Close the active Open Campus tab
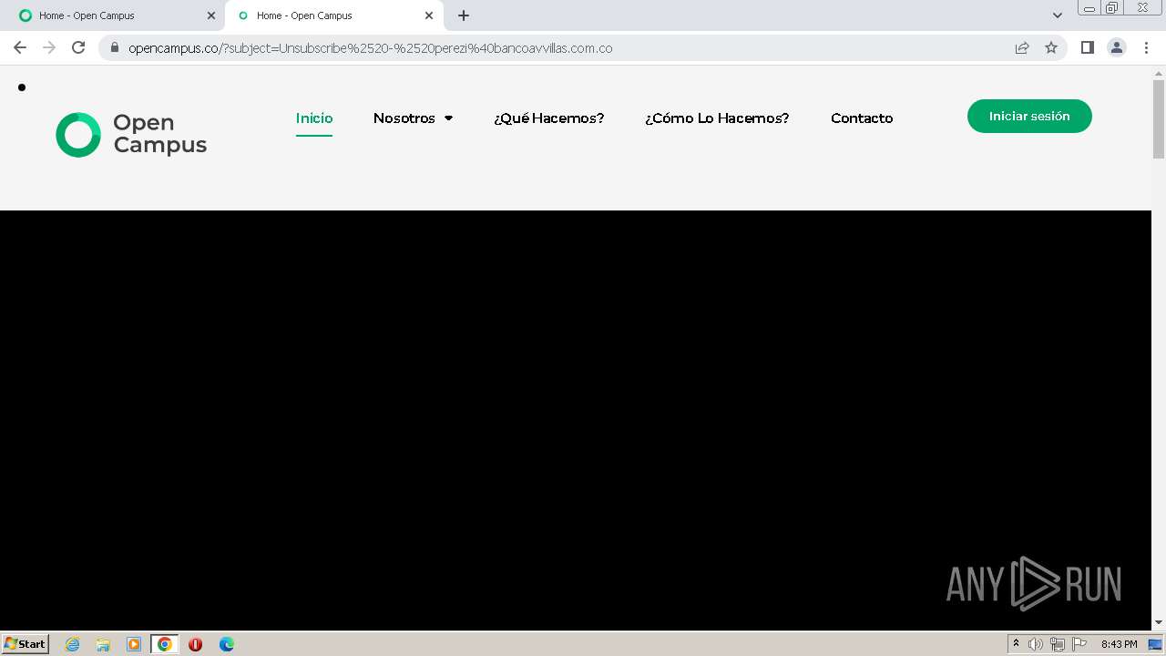The width and height of the screenshot is (1166, 656). [x=429, y=15]
